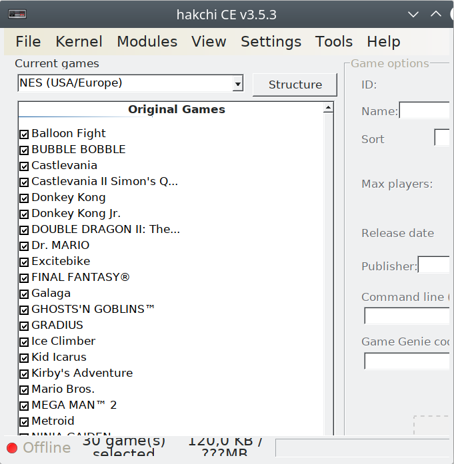The height and width of the screenshot is (464, 454).
Task: Click the red Offline status indicator
Action: (12, 448)
